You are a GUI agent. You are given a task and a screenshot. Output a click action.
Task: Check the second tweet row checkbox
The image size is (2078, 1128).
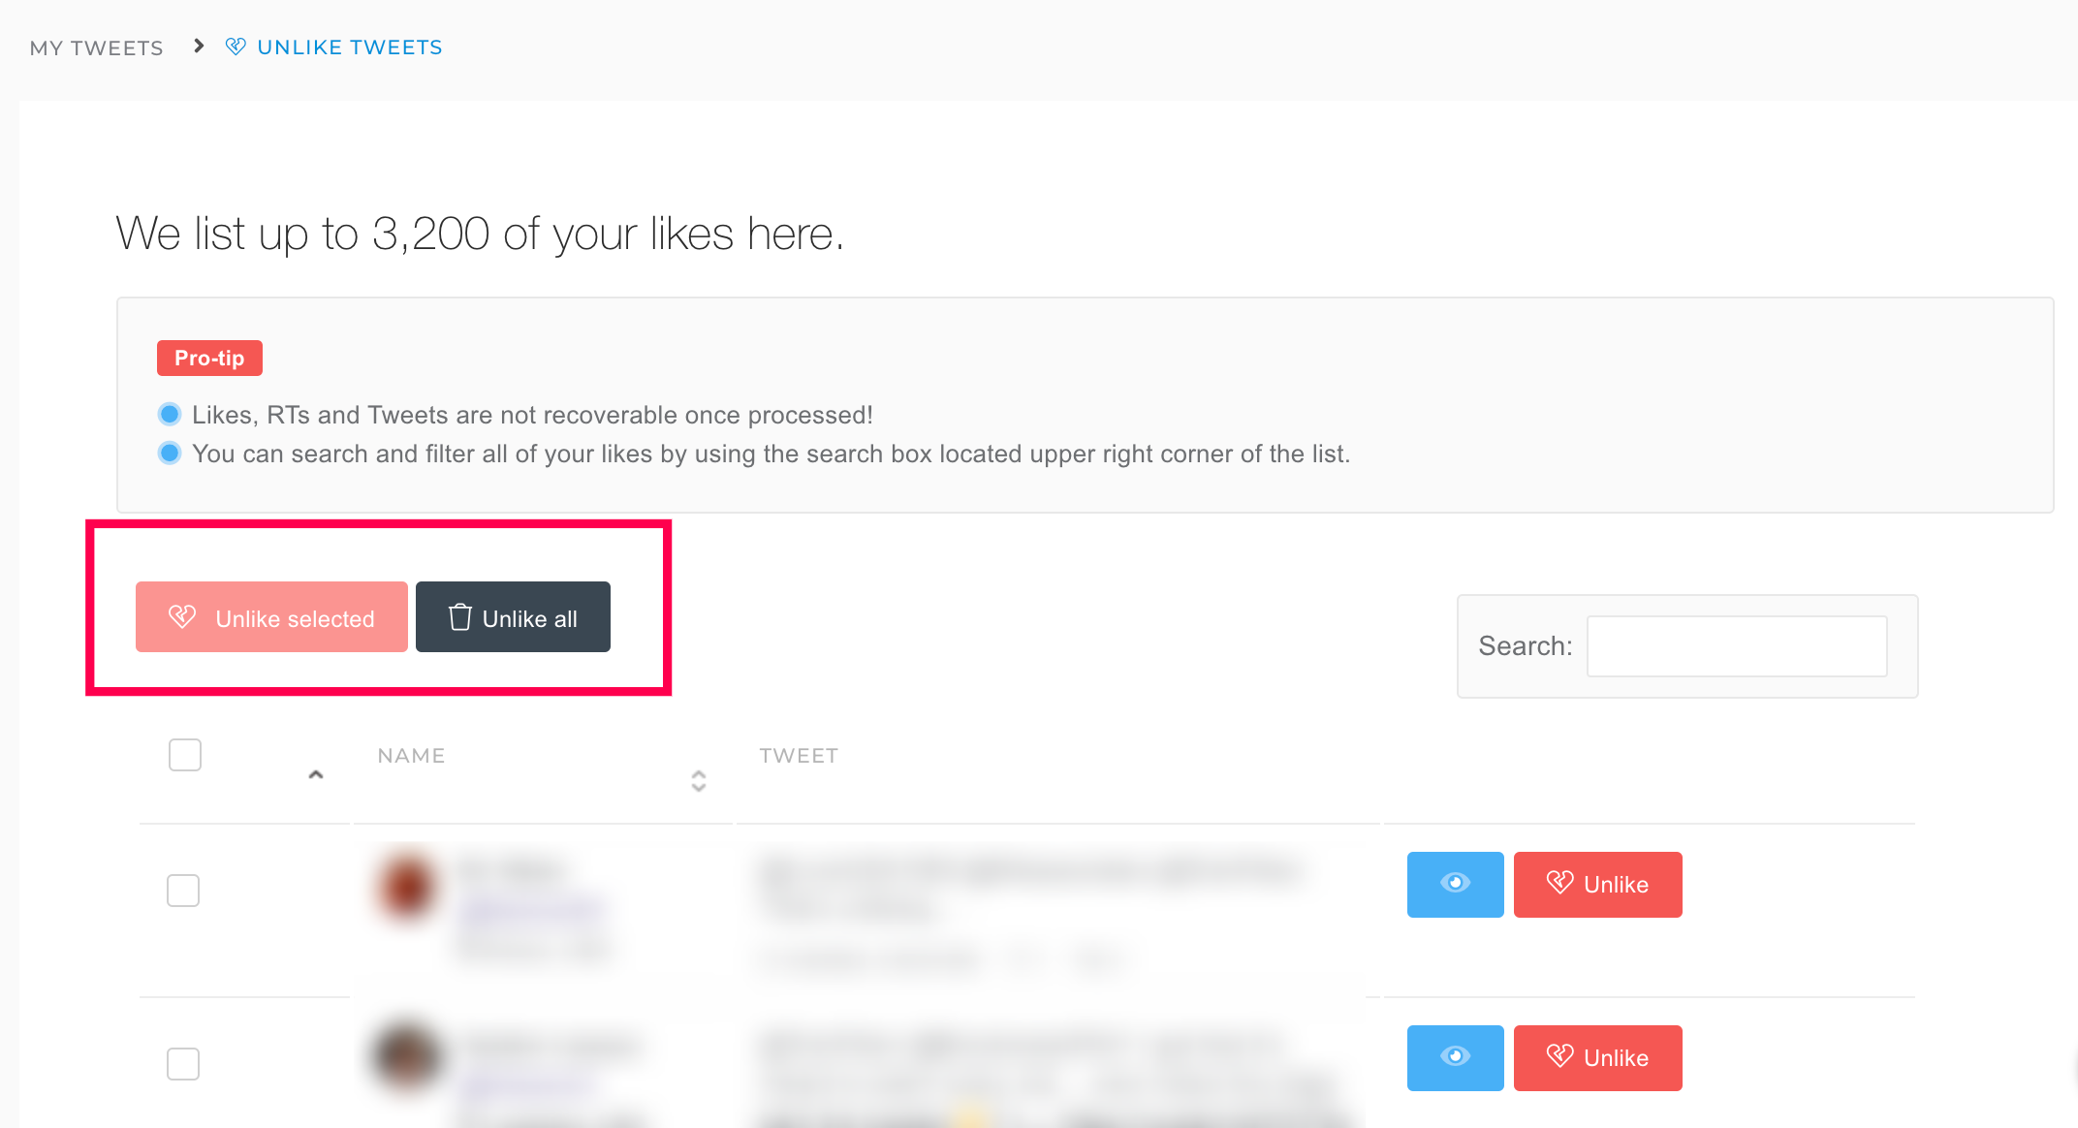click(183, 1064)
